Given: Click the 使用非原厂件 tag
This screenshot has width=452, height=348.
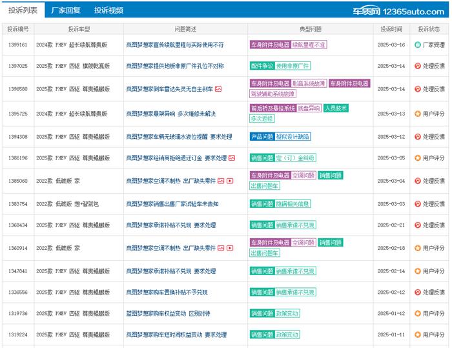Looking at the screenshot, I should (x=293, y=66).
